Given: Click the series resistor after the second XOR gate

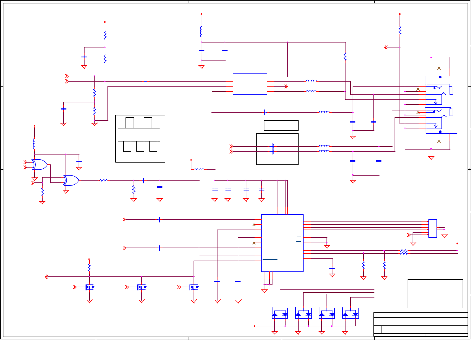Looking at the screenshot, I should [x=103, y=180].
